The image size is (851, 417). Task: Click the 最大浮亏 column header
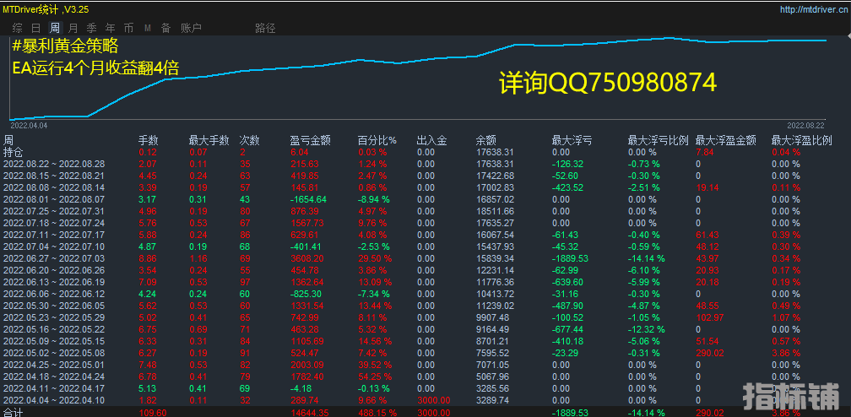click(572, 140)
